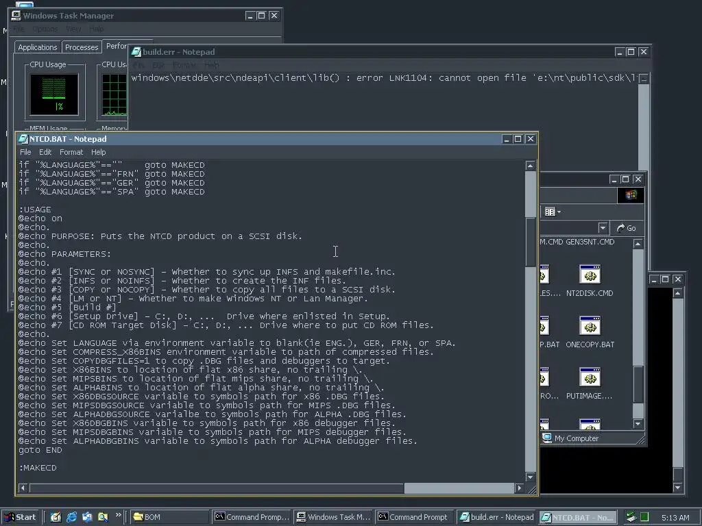
Task: Click the My Computer status bar icon
Action: tap(546, 438)
